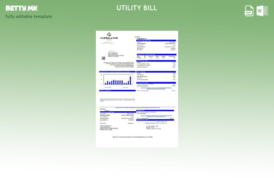Click the UTILITY BILL title text
The width and height of the screenshot is (274, 178).
click(137, 8)
